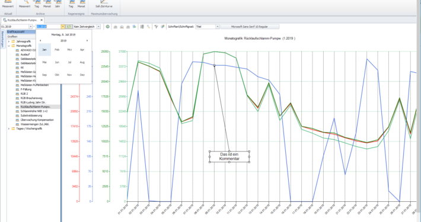Image resolution: width=421 pixels, height=222 pixels.
Task: Select the P-Fällung graphic
Action: pyautogui.click(x=26, y=89)
